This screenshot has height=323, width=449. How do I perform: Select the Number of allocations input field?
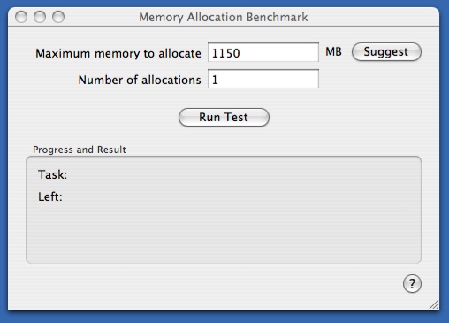click(263, 79)
